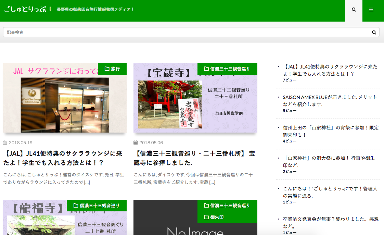Open the JAL サクララウンジ article thumbnail
This screenshot has height=235, width=384.
[65, 98]
